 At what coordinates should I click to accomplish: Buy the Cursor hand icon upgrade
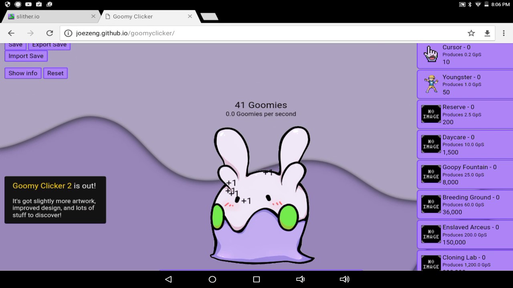point(431,54)
